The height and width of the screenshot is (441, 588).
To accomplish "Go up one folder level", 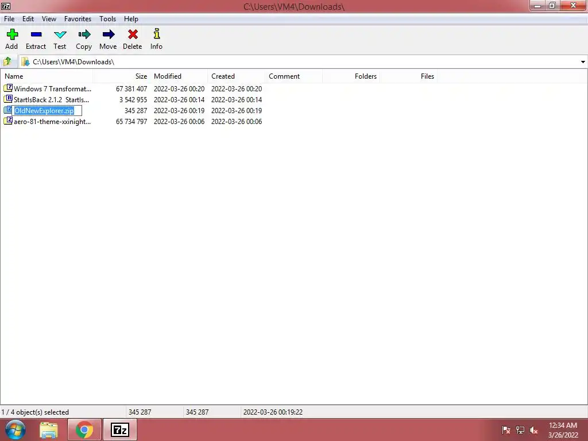I will click(x=7, y=61).
